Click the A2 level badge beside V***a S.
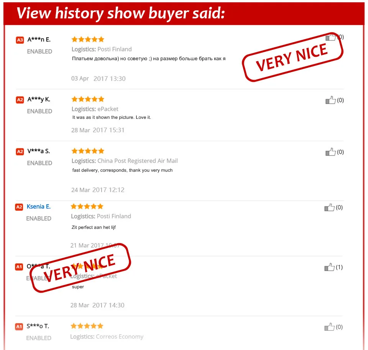Image resolution: width=368 pixels, height=350 pixels. [x=20, y=152]
